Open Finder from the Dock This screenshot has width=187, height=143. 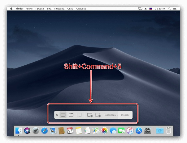tap(19, 131)
